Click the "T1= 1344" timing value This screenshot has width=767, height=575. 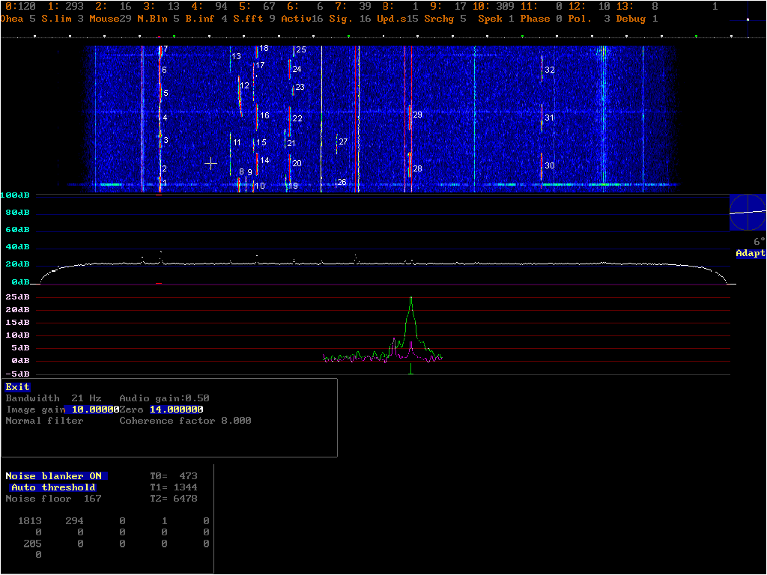point(174,487)
